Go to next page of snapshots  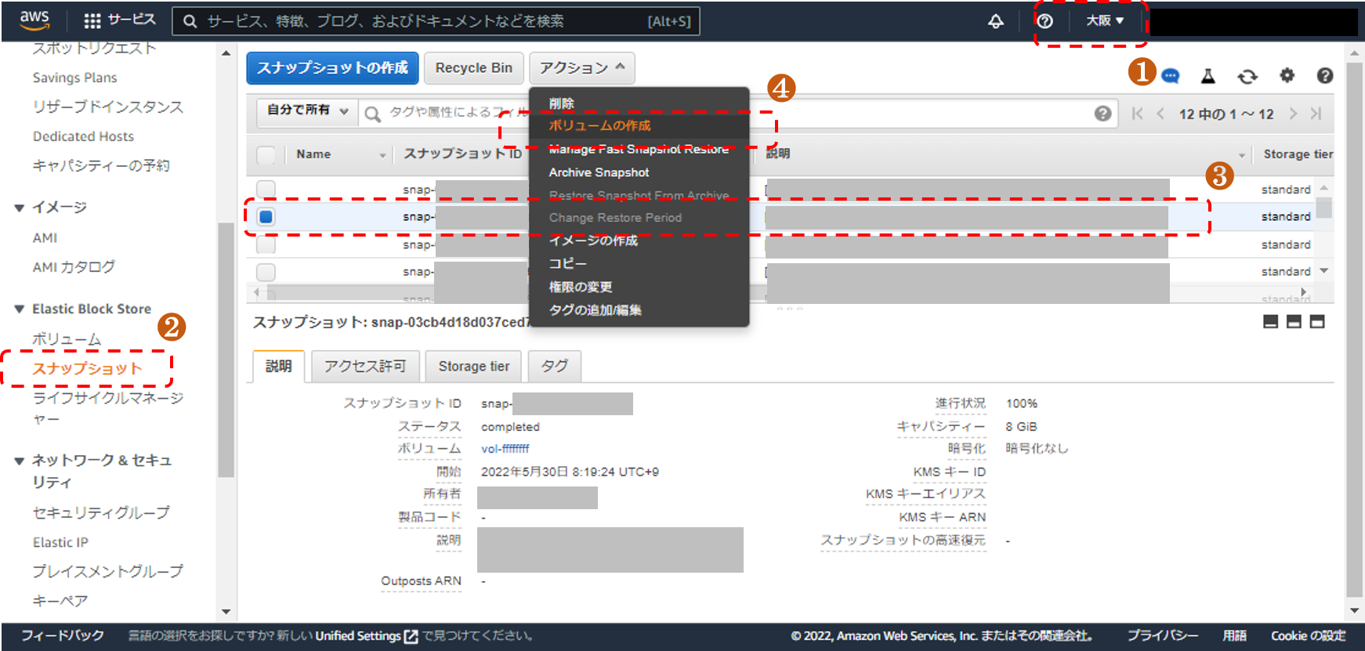pos(1293,114)
